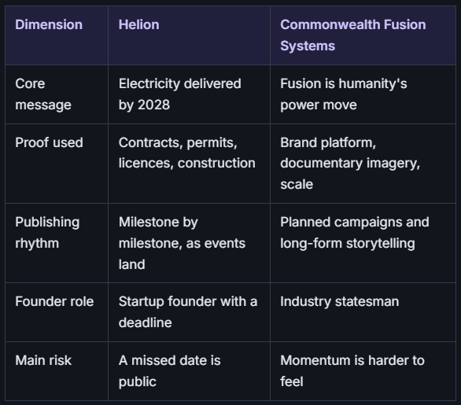The image size is (461, 405).
Task: Click the Commonwealth Fusion Systems header
Action: click(x=363, y=35)
